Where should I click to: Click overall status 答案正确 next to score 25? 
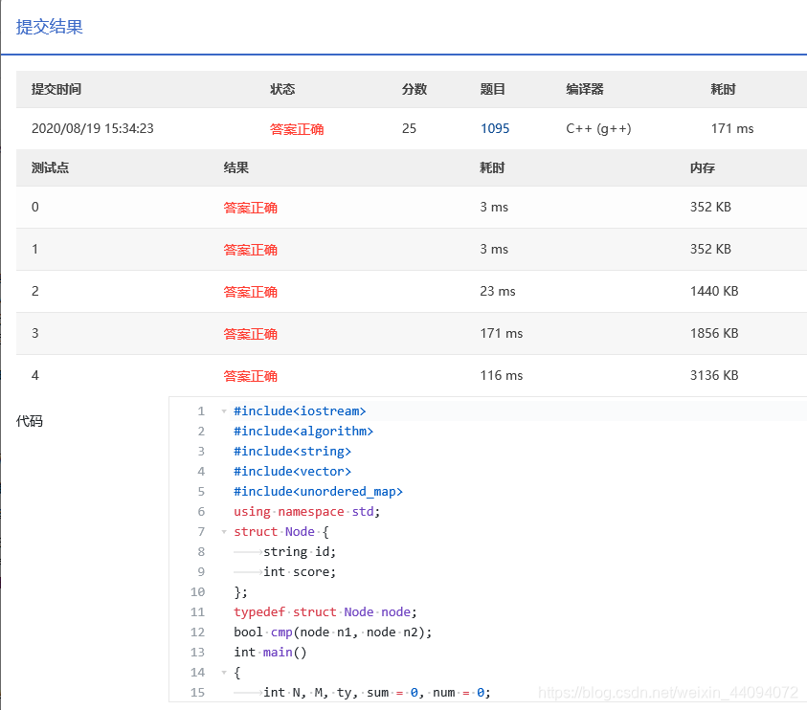click(297, 129)
